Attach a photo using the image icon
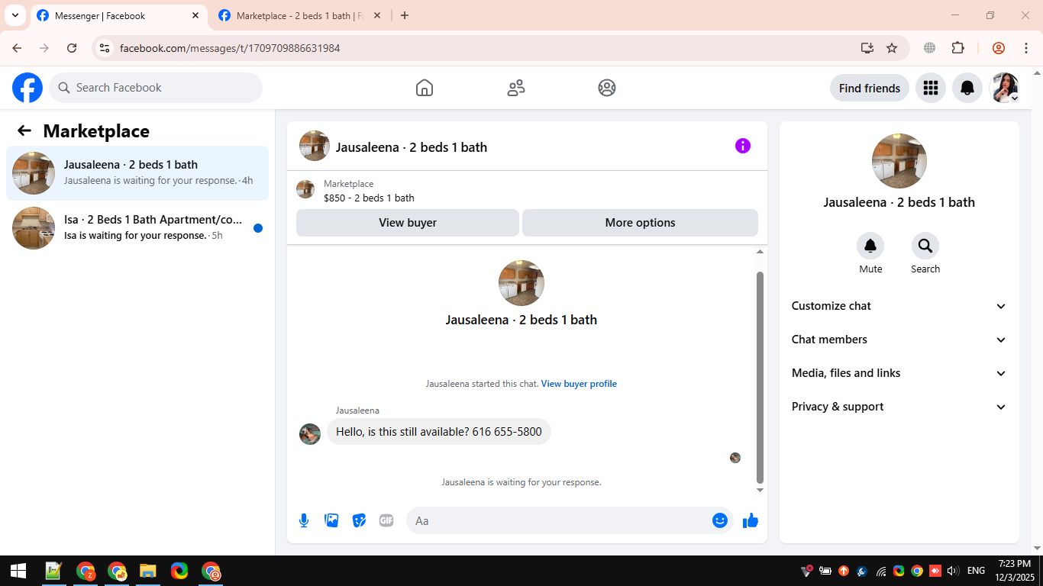The image size is (1043, 586). [331, 520]
